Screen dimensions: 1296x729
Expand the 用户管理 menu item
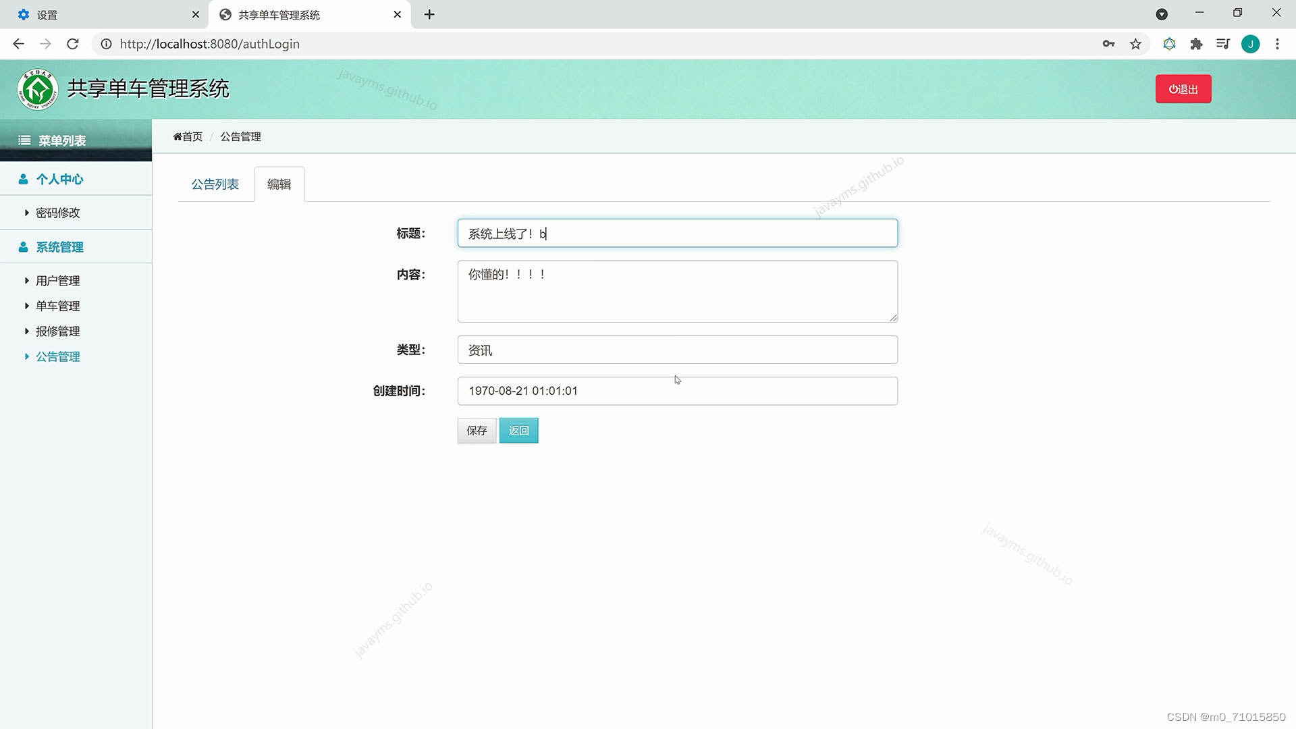point(57,281)
